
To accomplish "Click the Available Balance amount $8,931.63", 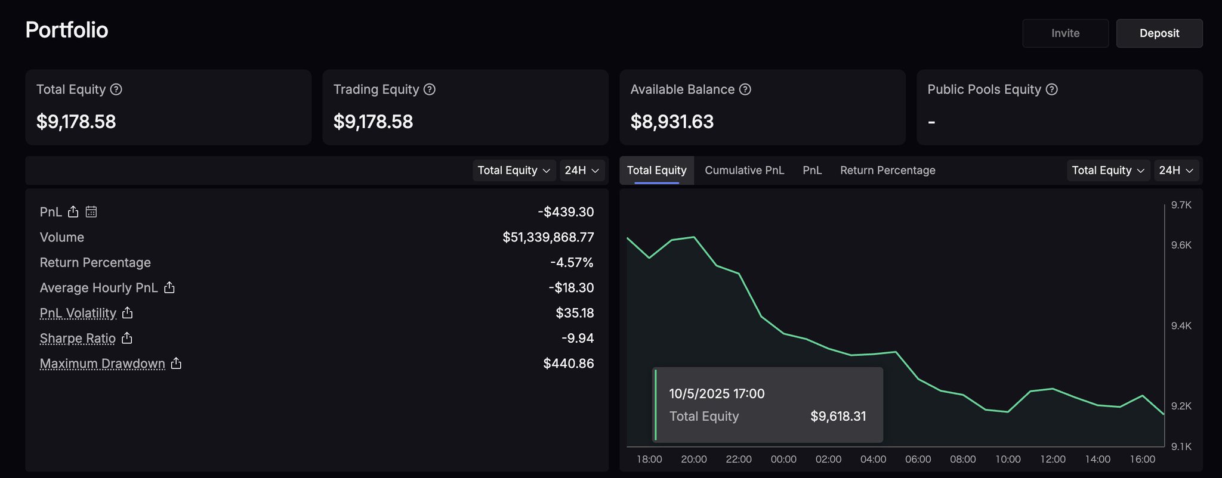I will pyautogui.click(x=672, y=122).
